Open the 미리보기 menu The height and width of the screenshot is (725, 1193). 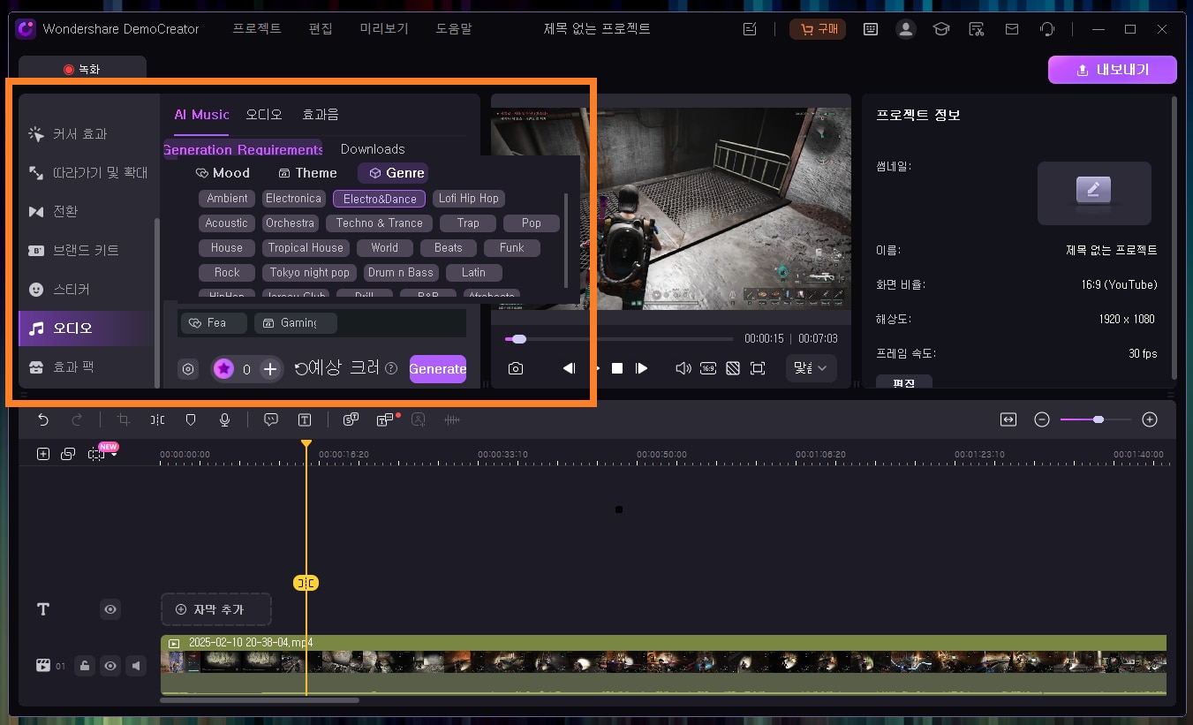tap(384, 29)
